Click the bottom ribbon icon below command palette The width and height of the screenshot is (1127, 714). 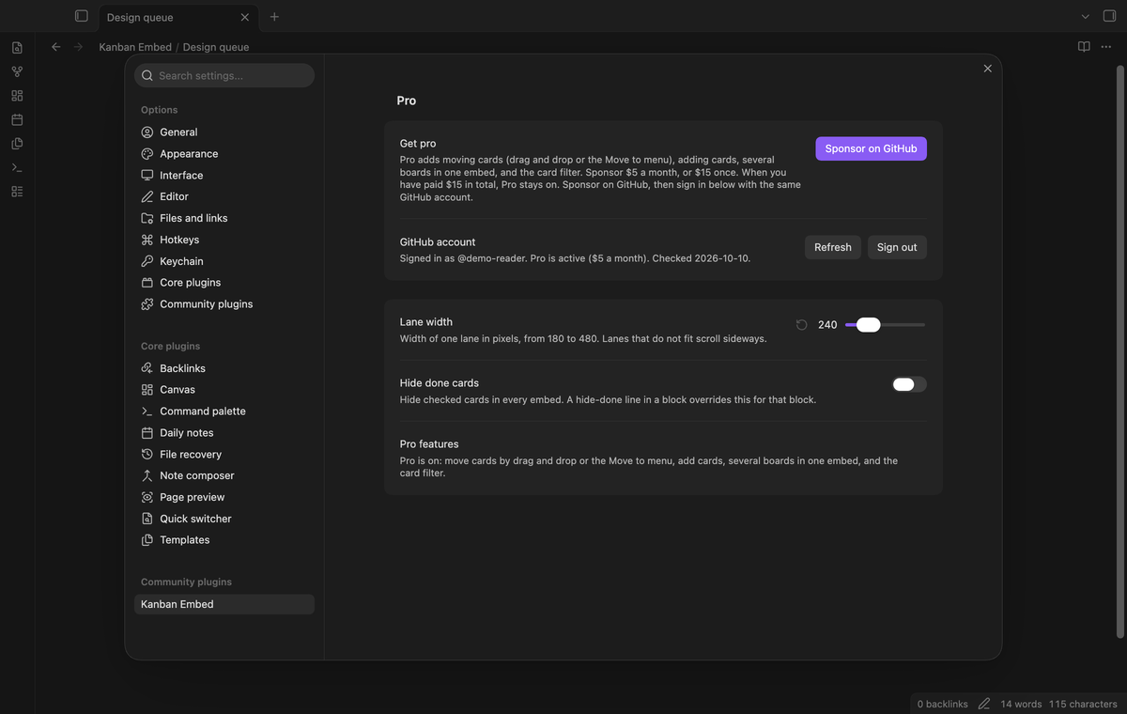(17, 192)
